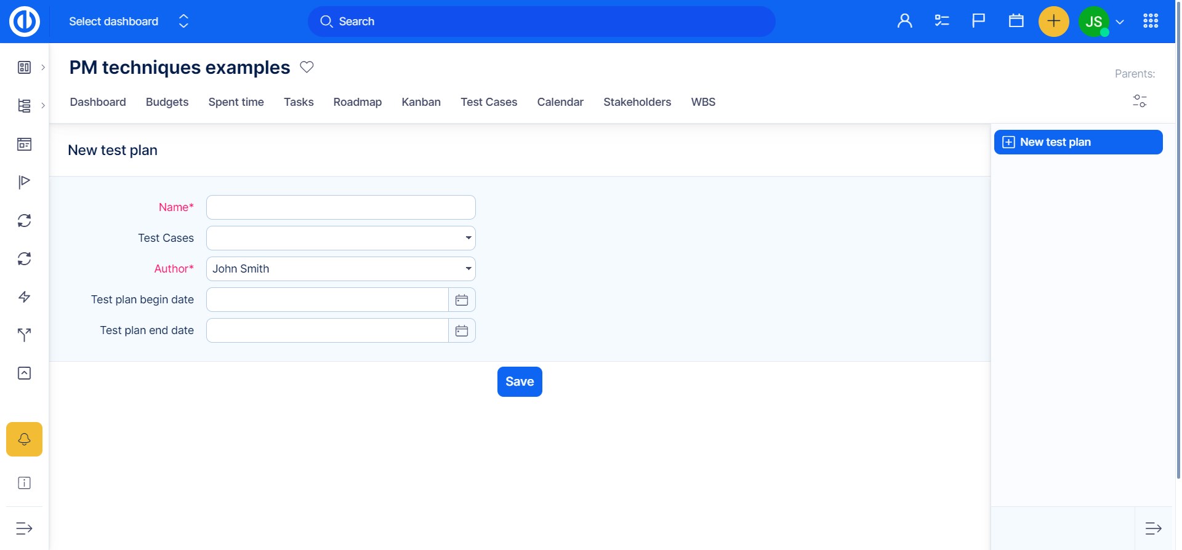Click the New test plan sidebar button
Image resolution: width=1182 pixels, height=550 pixels.
(x=1078, y=142)
